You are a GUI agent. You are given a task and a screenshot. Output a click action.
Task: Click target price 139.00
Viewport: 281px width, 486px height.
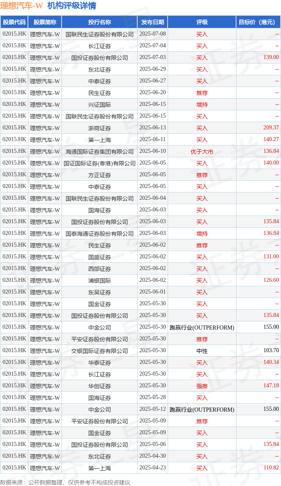tap(271, 57)
